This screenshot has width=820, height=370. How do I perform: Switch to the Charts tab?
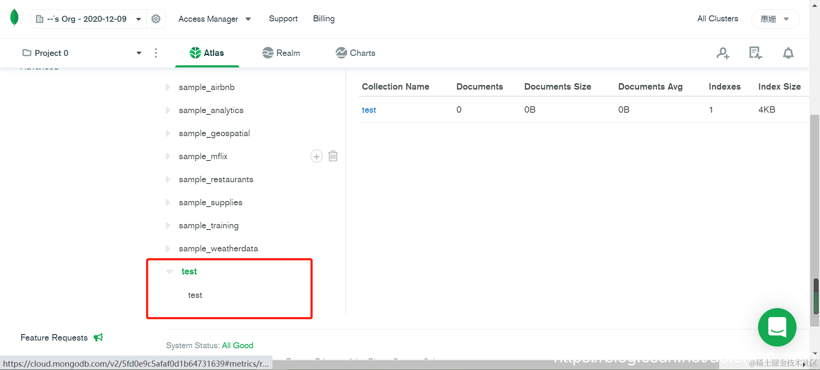[x=355, y=53]
